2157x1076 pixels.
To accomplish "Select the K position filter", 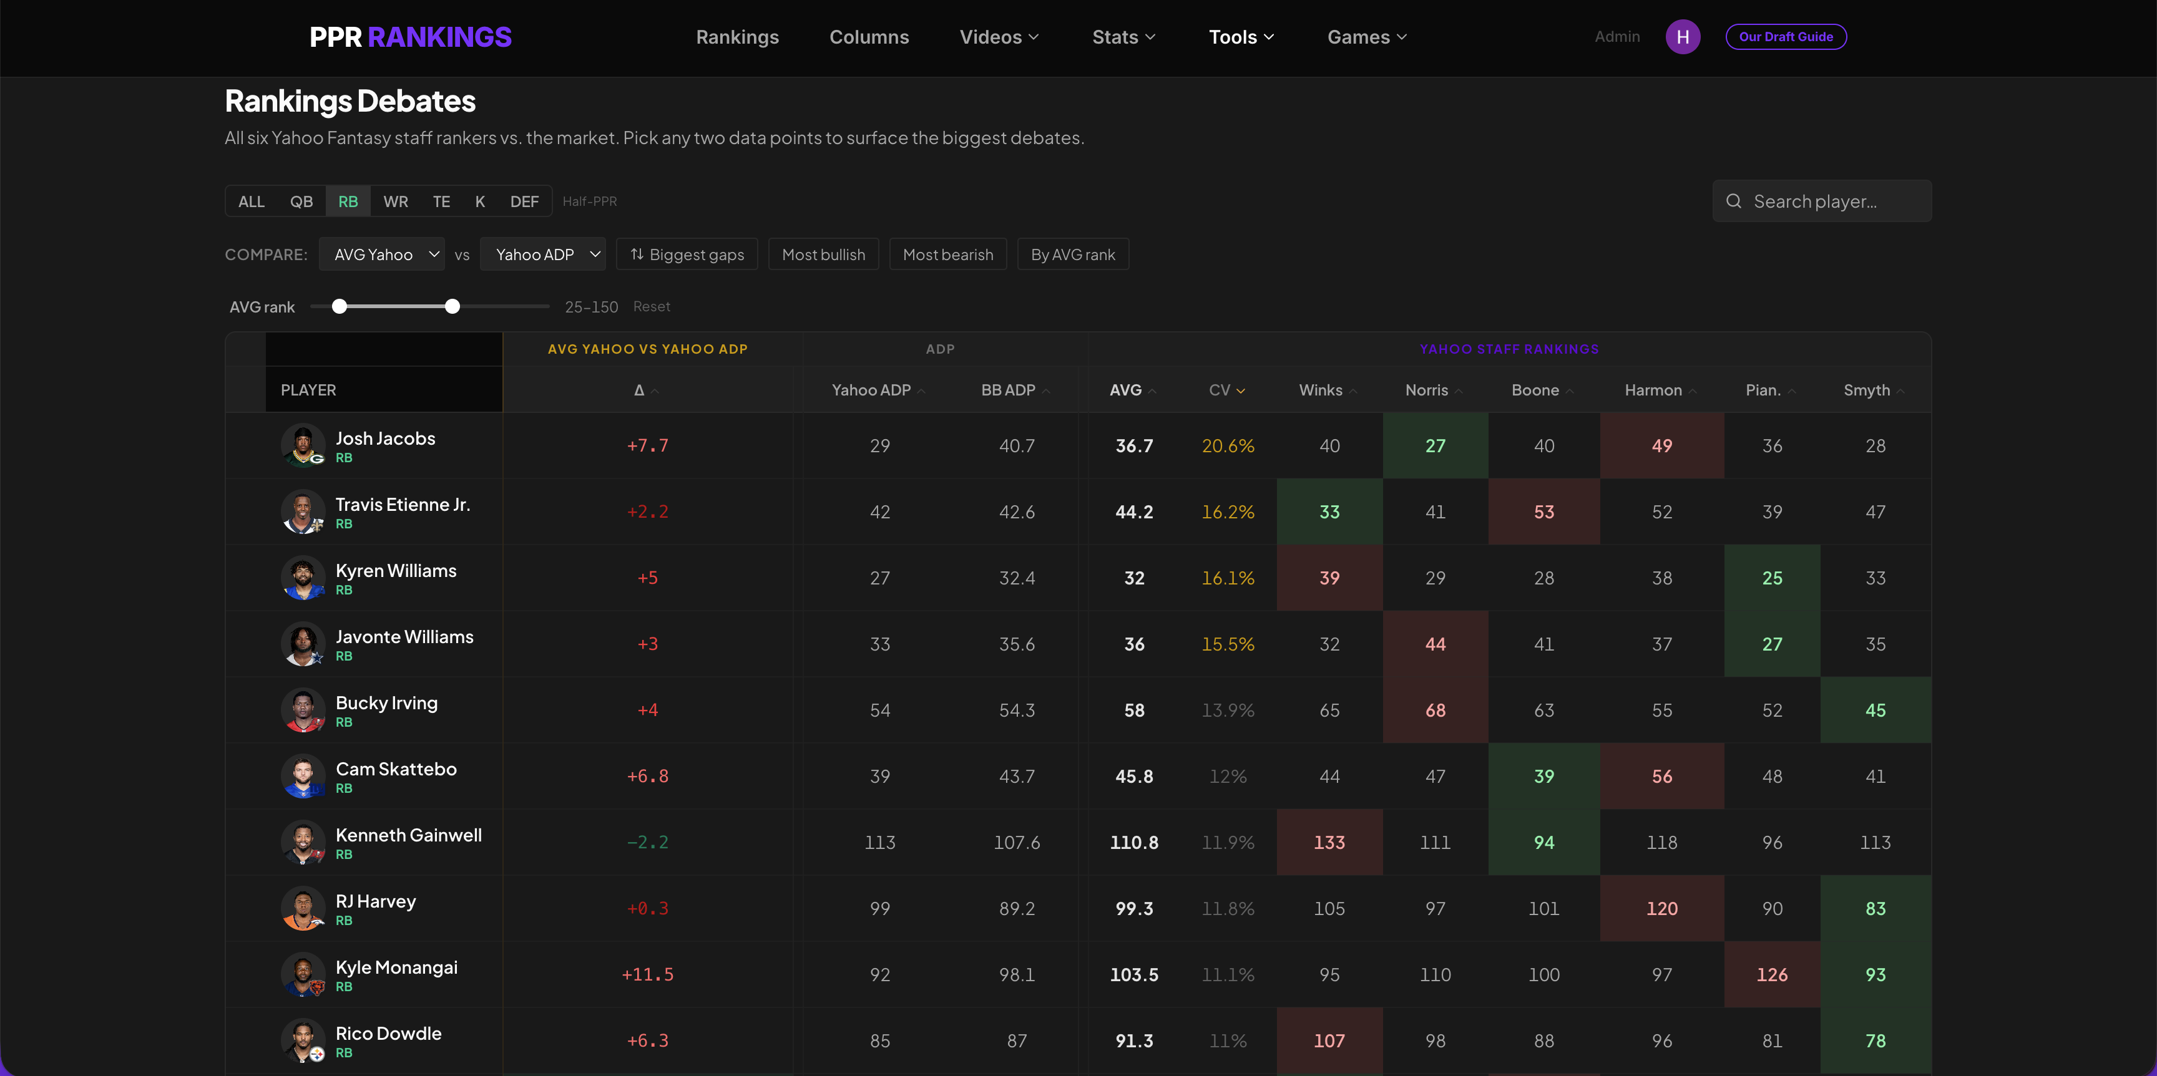I will (480, 201).
